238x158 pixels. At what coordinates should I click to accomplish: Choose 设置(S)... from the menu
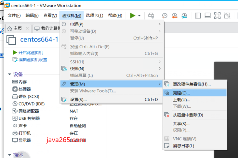(112, 100)
